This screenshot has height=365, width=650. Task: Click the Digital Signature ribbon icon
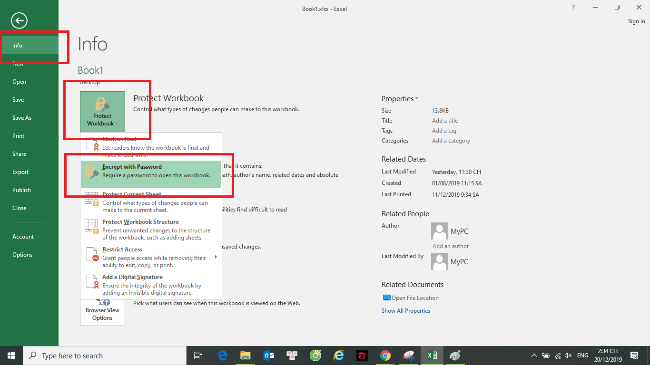92,282
